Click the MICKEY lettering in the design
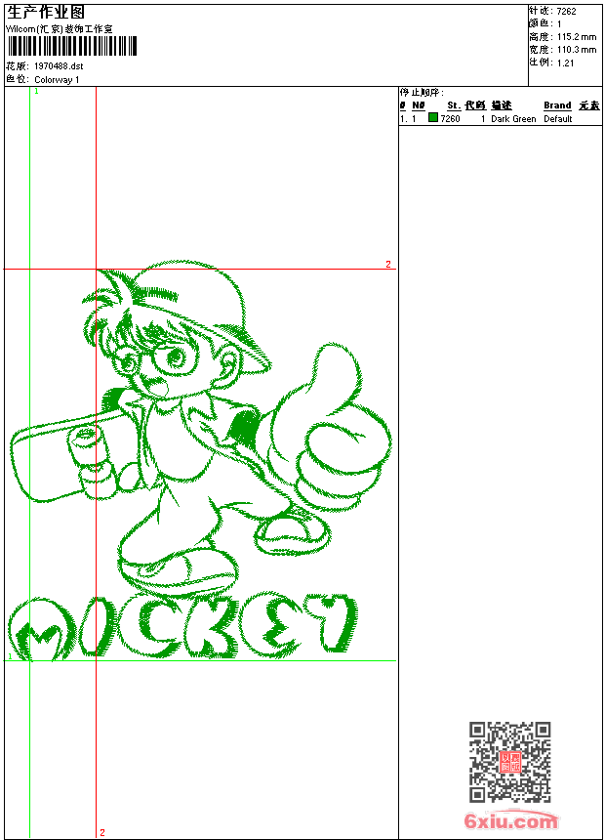Image resolution: width=605 pixels, height=840 pixels. pyautogui.click(x=183, y=626)
